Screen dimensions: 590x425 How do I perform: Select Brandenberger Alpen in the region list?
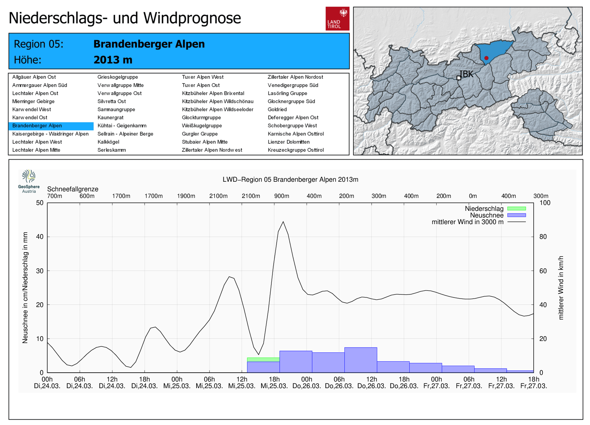pos(37,126)
